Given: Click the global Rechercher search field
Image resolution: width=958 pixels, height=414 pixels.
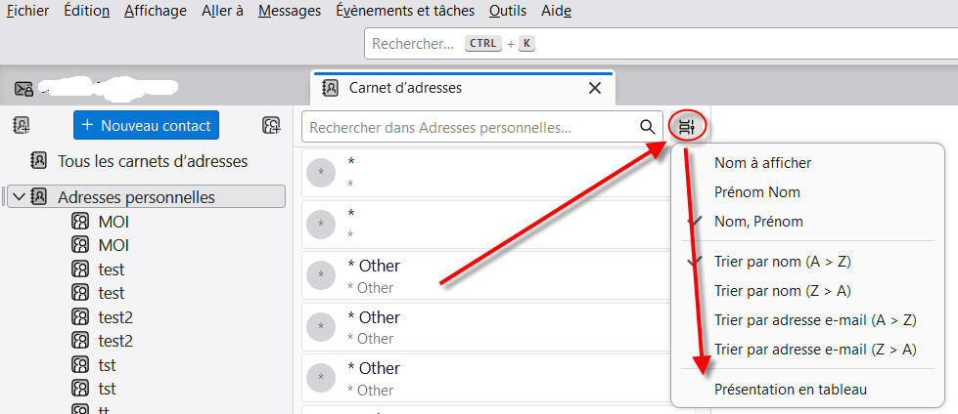Looking at the screenshot, I should (x=656, y=44).
